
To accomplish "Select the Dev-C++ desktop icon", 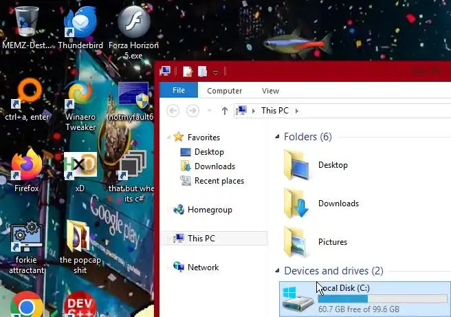I will [x=80, y=305].
